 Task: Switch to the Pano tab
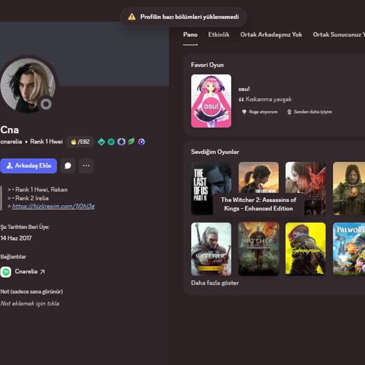pyautogui.click(x=190, y=34)
